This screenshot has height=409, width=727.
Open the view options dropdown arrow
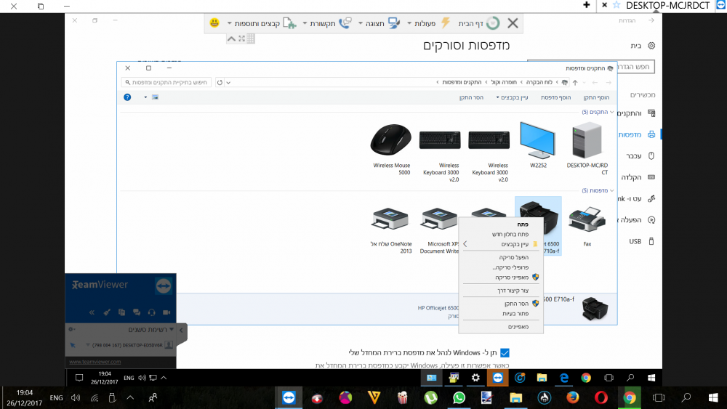click(x=145, y=97)
